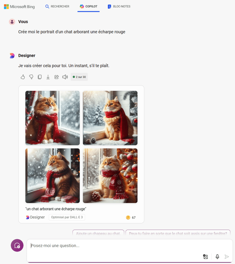Open bottom-right cat image with Christmas tree
This screenshot has height=264, width=235.
tap(110, 175)
